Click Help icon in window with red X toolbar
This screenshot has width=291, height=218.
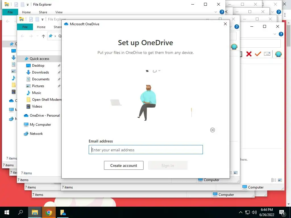[x=281, y=34]
